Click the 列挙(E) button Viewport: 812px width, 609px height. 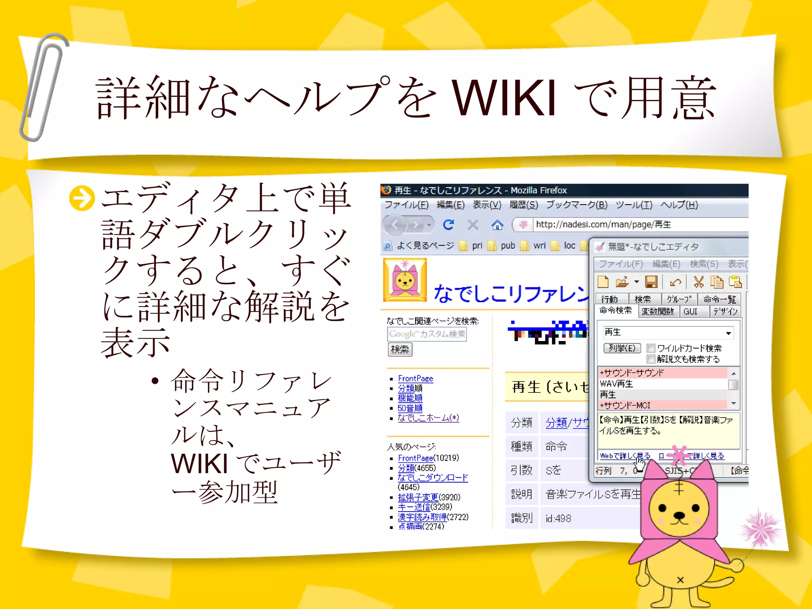pos(622,348)
